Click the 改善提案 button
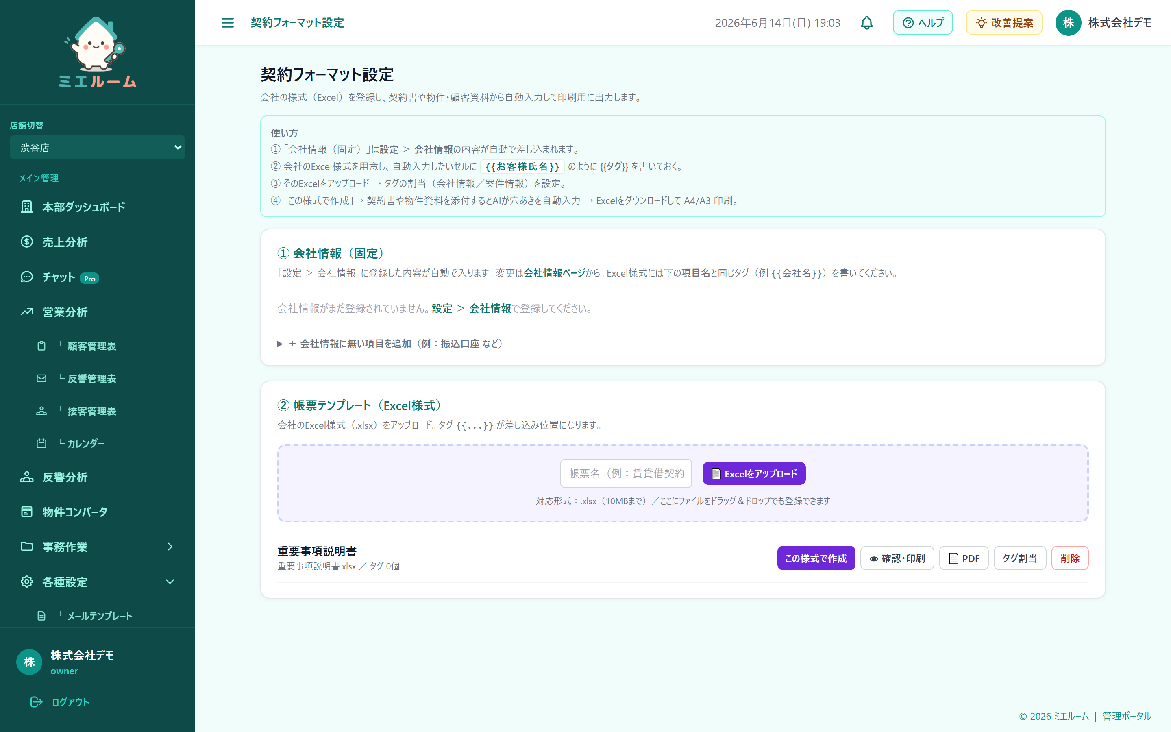This screenshot has height=732, width=1171. (1004, 23)
